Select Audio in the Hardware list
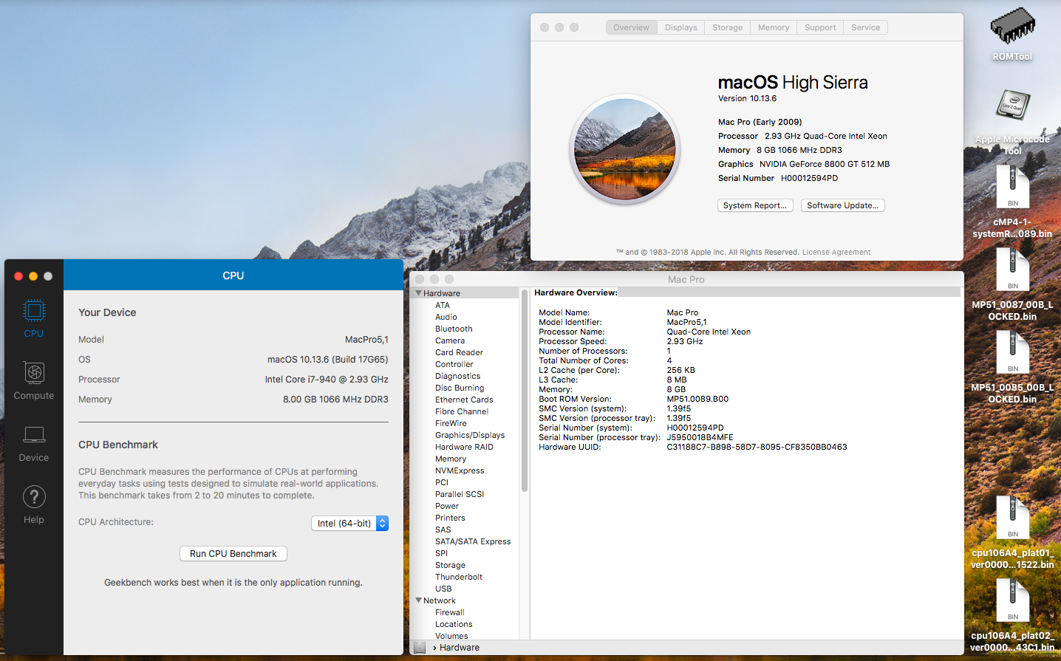 (x=446, y=317)
